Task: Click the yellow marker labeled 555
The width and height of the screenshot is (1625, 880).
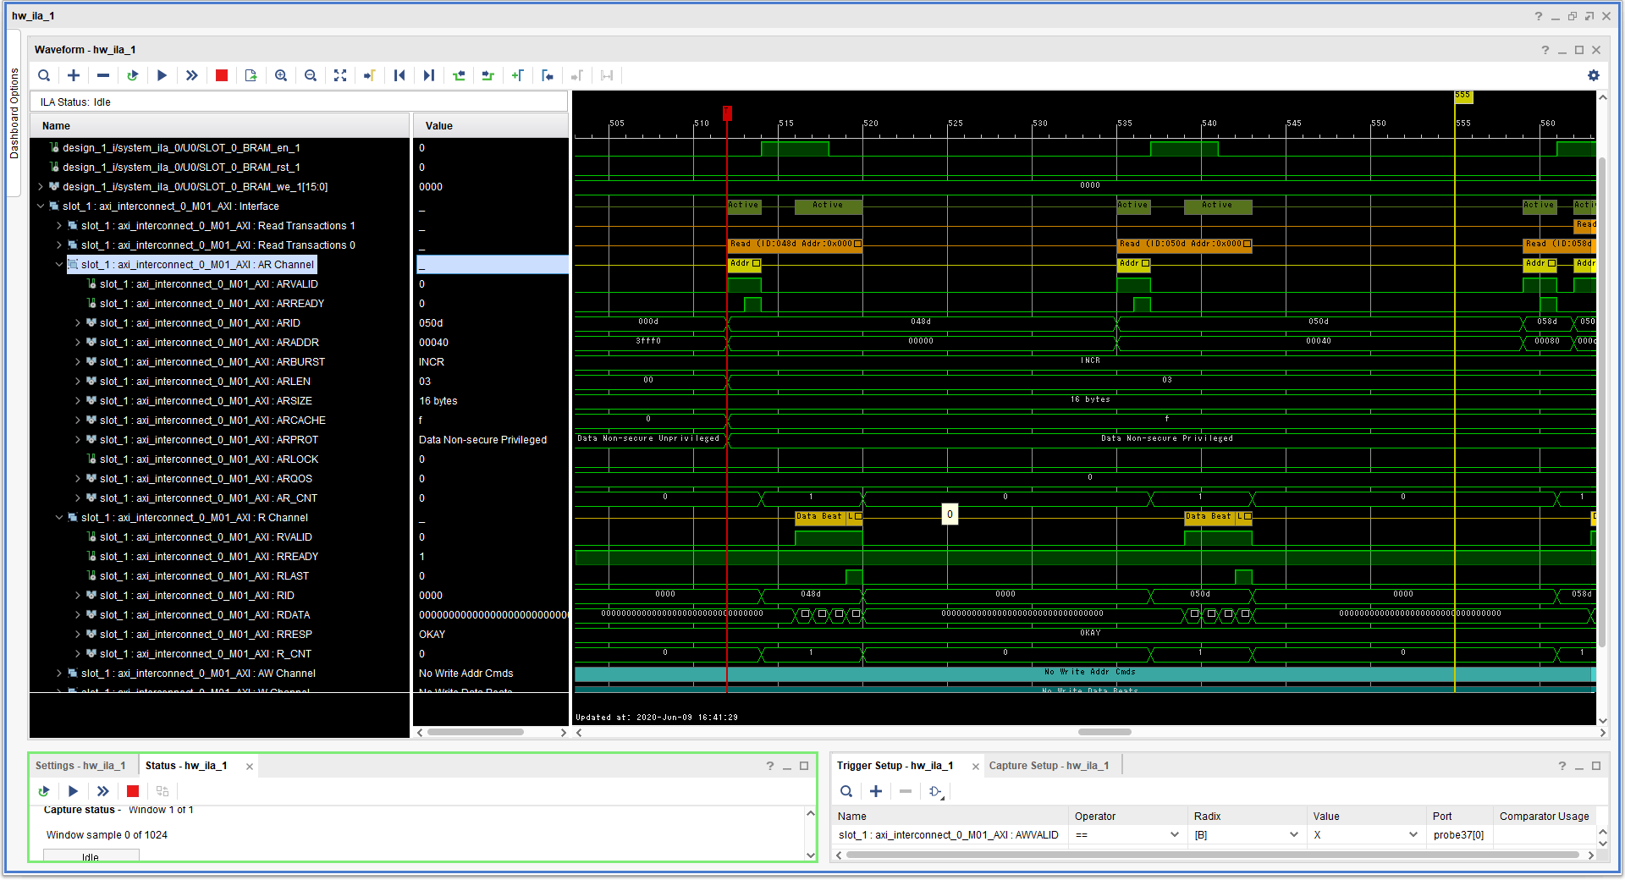Action: pyautogui.click(x=1463, y=96)
